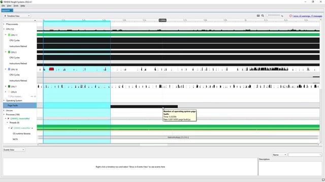Click the MatrixMultiply NVTX range bar
The image size is (325, 182).
click(178, 137)
